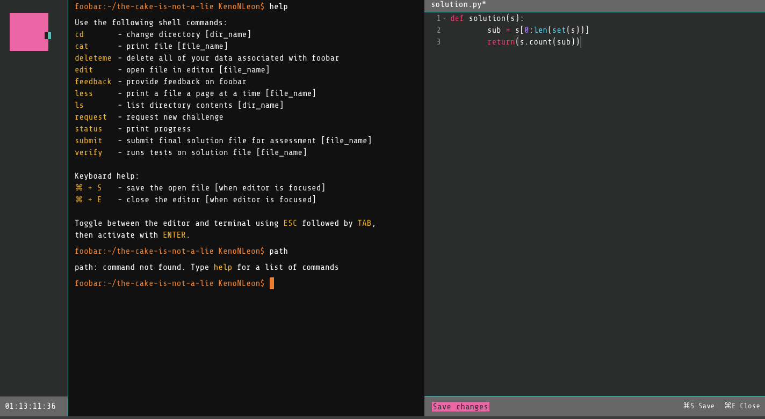Click the '⌘ + E' keyboard shortcut text
The image size is (765, 419).
[88, 200]
